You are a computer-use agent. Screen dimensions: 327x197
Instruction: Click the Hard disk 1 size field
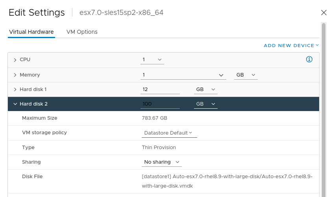click(160, 89)
